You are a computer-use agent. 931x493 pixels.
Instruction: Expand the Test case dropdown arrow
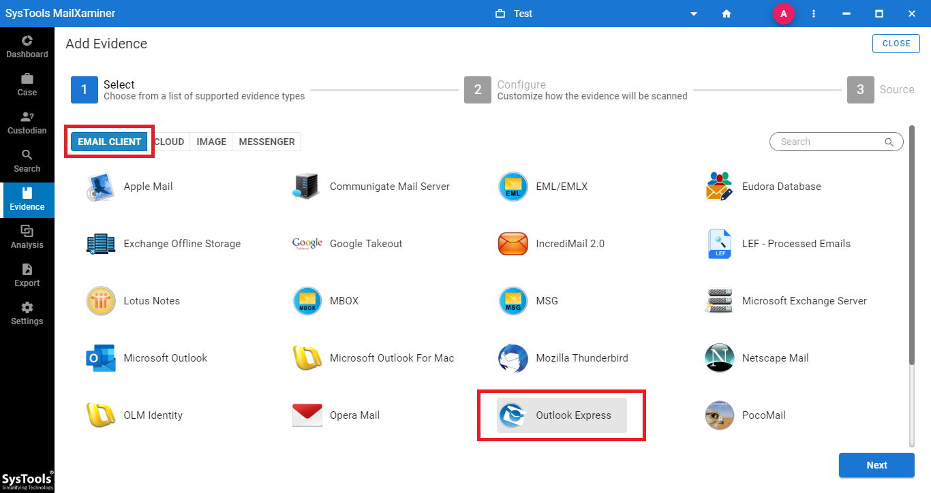click(694, 14)
